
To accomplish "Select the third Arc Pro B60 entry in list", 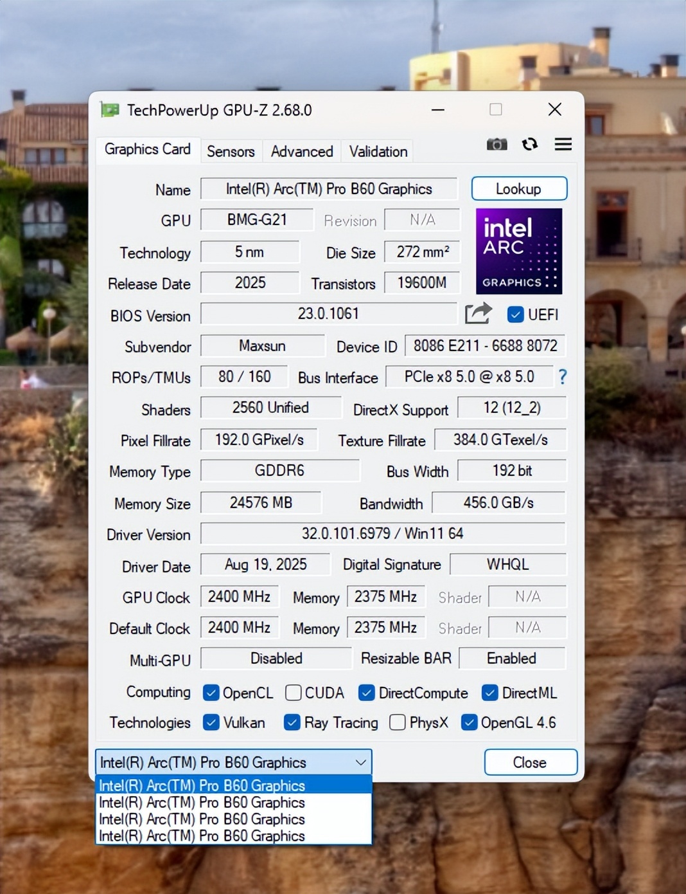I will [x=233, y=819].
